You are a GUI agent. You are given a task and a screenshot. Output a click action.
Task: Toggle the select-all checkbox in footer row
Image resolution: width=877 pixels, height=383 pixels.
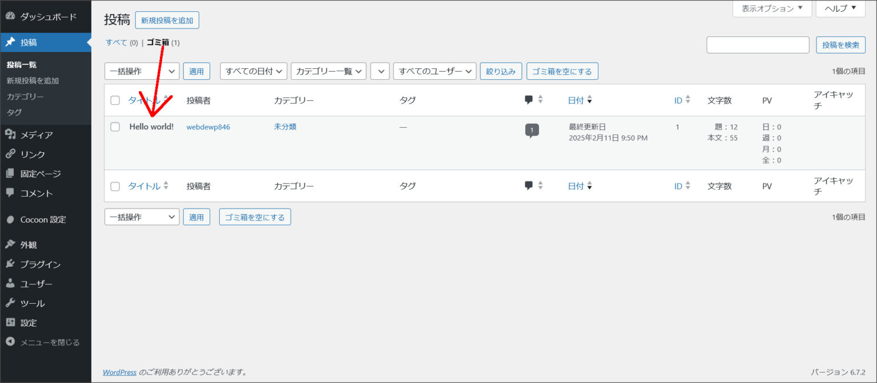[x=115, y=186]
